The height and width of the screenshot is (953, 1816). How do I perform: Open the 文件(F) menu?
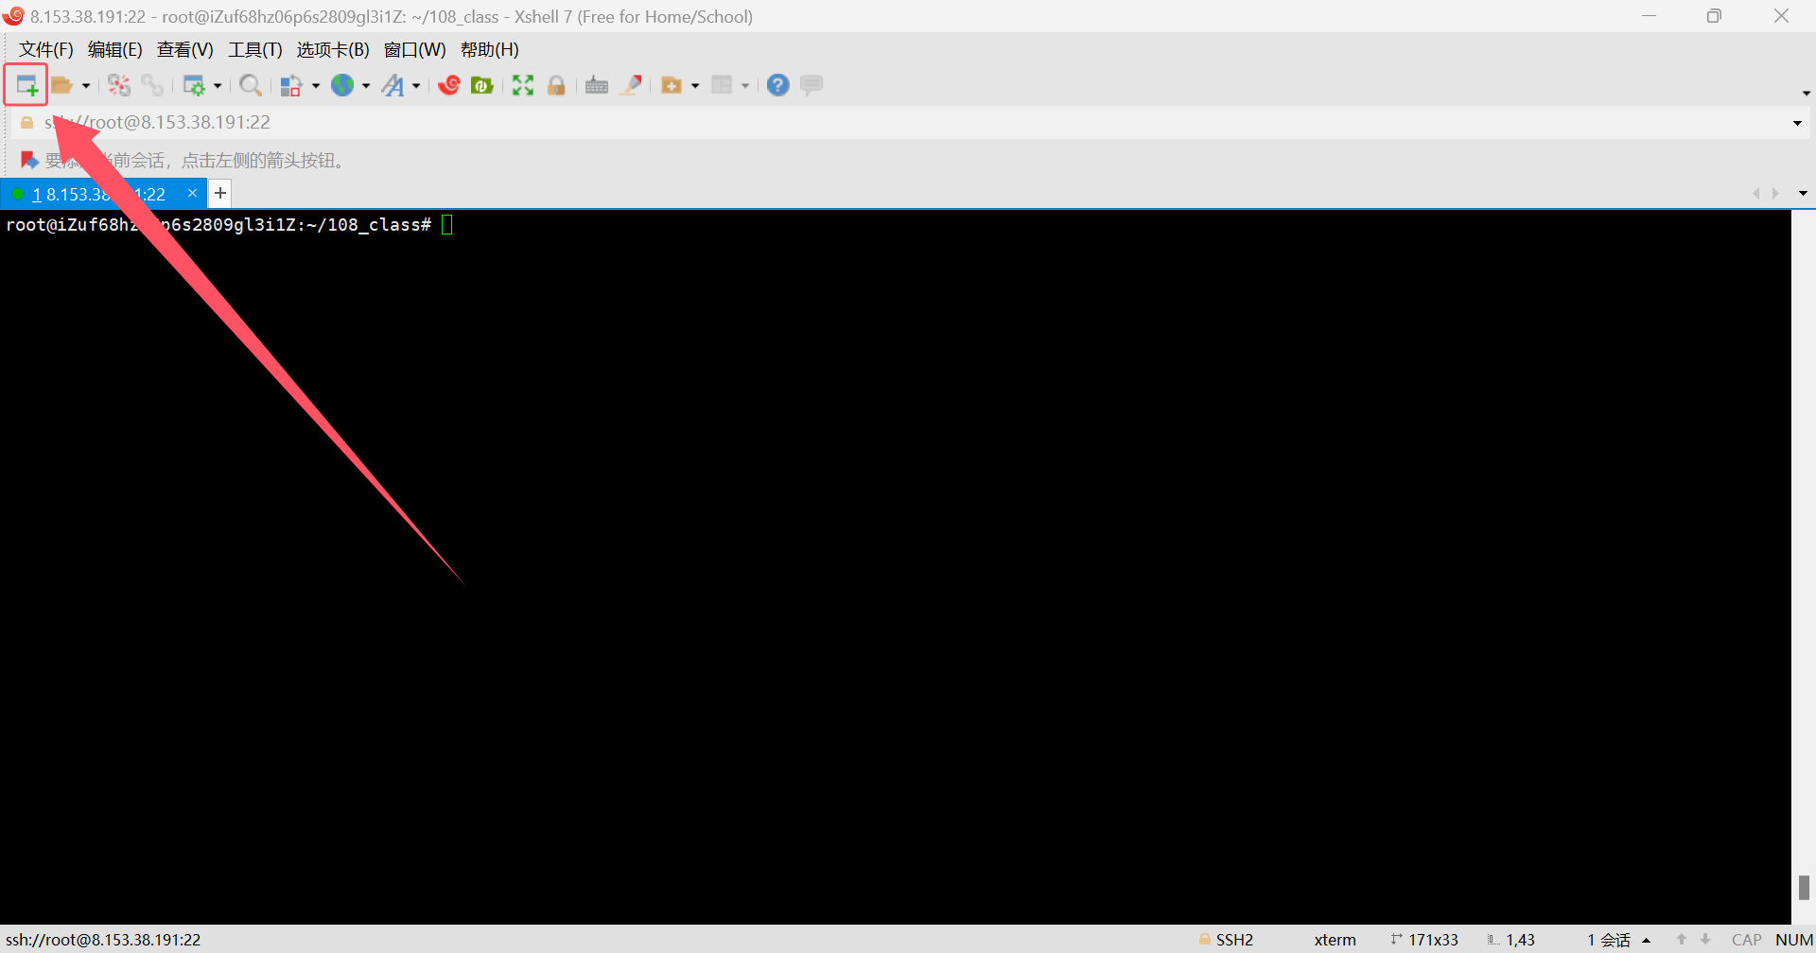pyautogui.click(x=46, y=50)
